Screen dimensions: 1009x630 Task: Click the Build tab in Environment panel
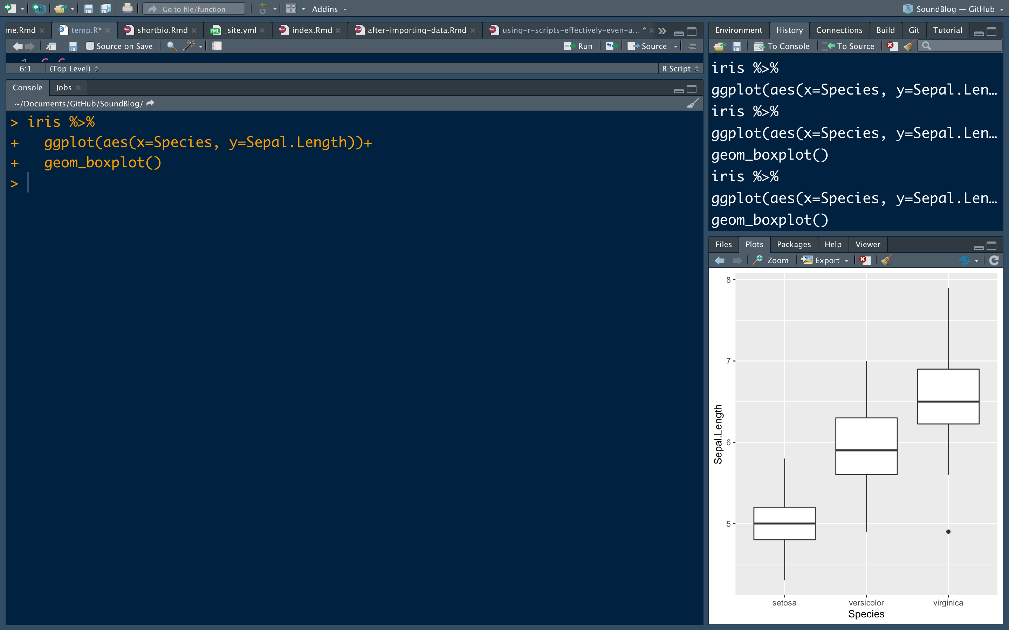885,30
